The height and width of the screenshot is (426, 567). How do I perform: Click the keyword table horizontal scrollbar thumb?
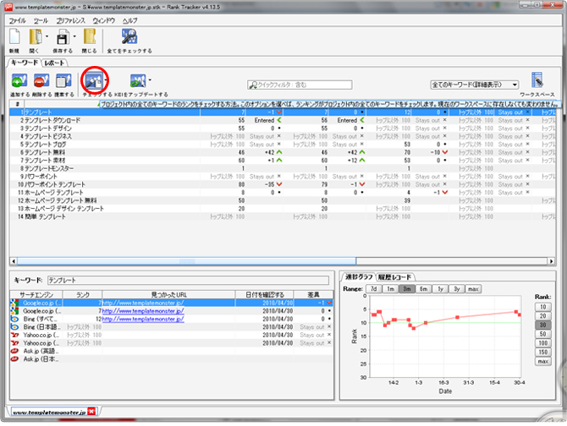186,261
